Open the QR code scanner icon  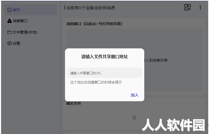[188, 7]
